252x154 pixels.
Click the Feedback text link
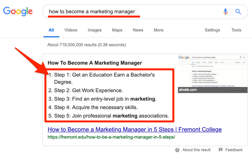point(234,150)
